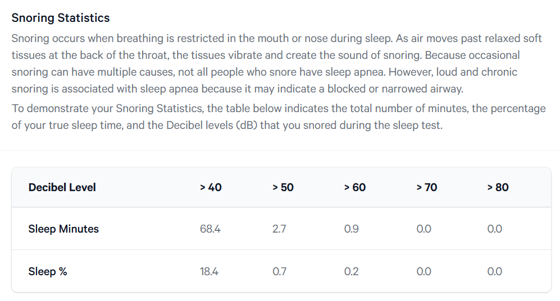Click the > 80 column header
Image resolution: width=560 pixels, height=301 pixels.
coord(498,187)
